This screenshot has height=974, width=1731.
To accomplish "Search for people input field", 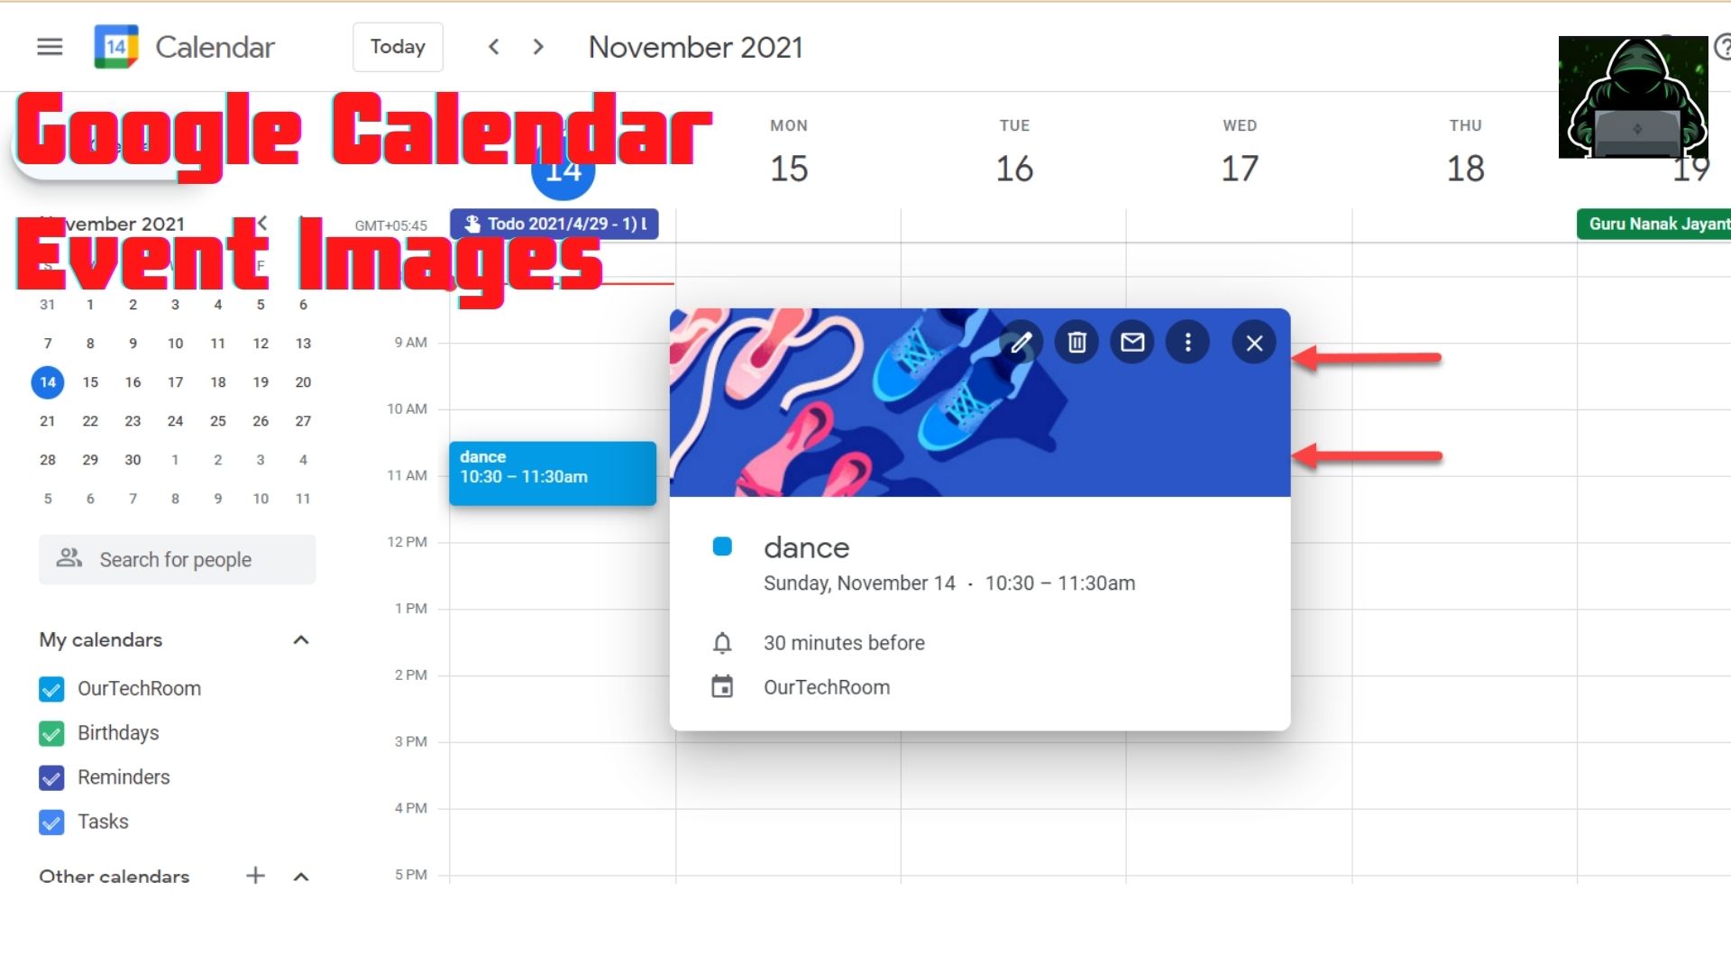I will 177,559.
